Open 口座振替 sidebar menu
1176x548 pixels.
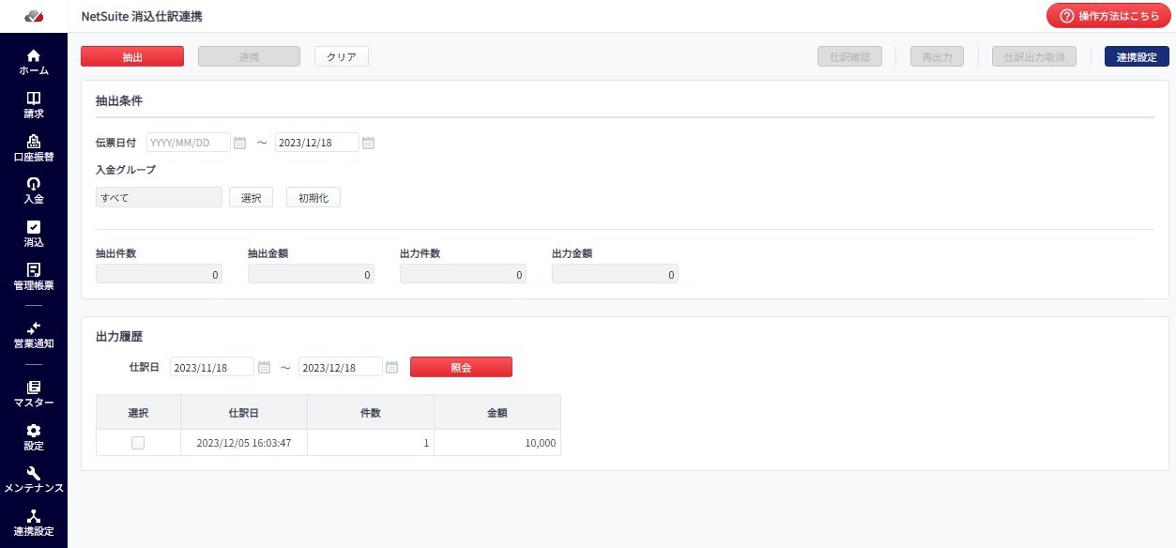point(34,148)
